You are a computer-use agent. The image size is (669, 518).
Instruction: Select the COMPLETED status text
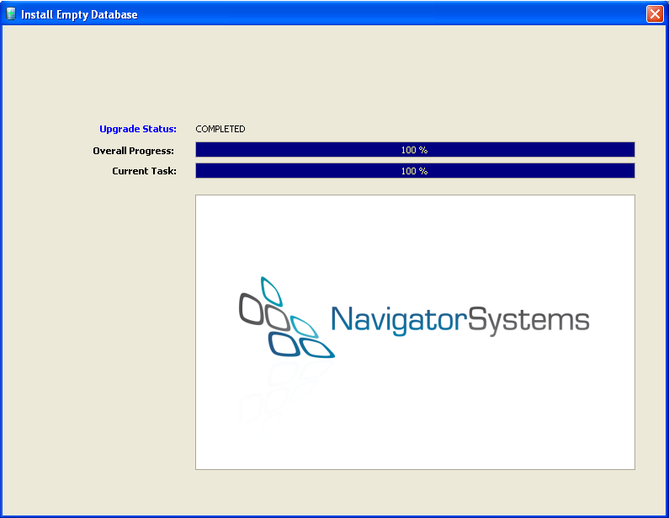click(x=220, y=129)
